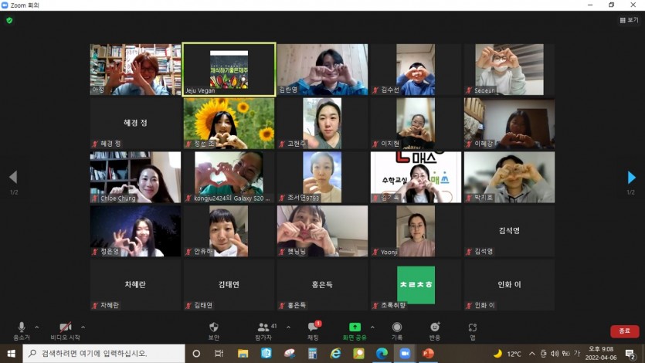Start recording with the Record icon
The width and height of the screenshot is (645, 363).
coord(396,331)
